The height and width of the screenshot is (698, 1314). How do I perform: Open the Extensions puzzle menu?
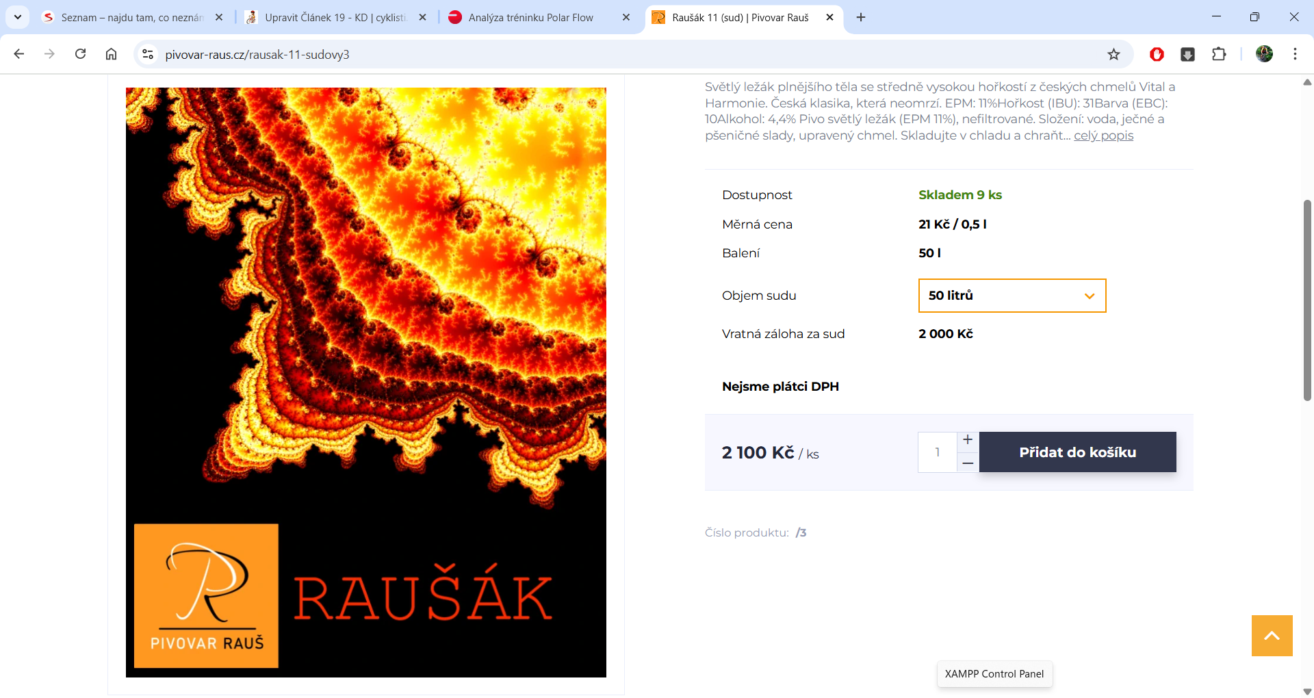pyautogui.click(x=1219, y=54)
